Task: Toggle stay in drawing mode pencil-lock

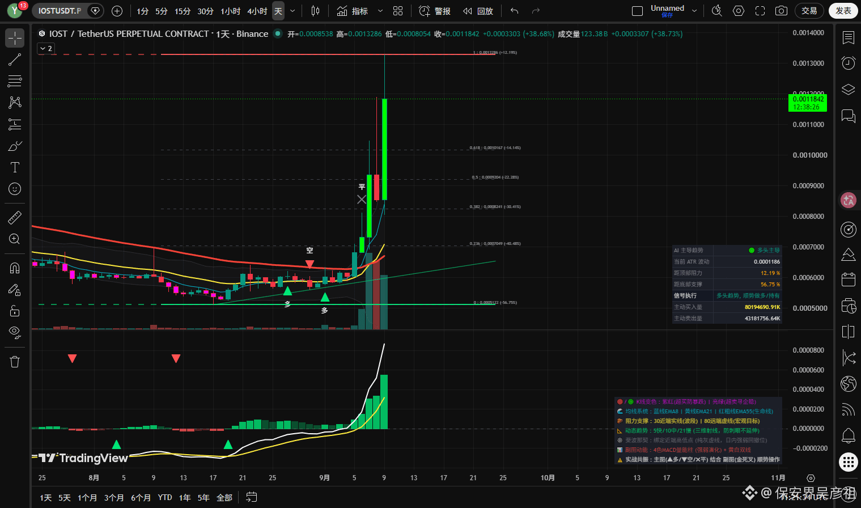Action: tap(15, 290)
